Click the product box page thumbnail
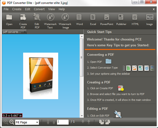This screenshot has height=128, width=158. pos(41,76)
